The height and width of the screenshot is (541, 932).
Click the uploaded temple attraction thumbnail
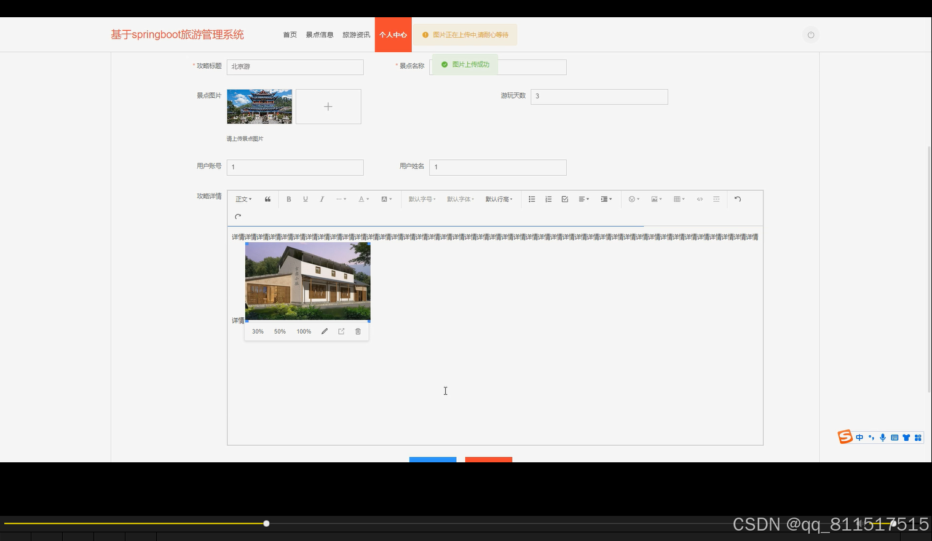coord(259,106)
